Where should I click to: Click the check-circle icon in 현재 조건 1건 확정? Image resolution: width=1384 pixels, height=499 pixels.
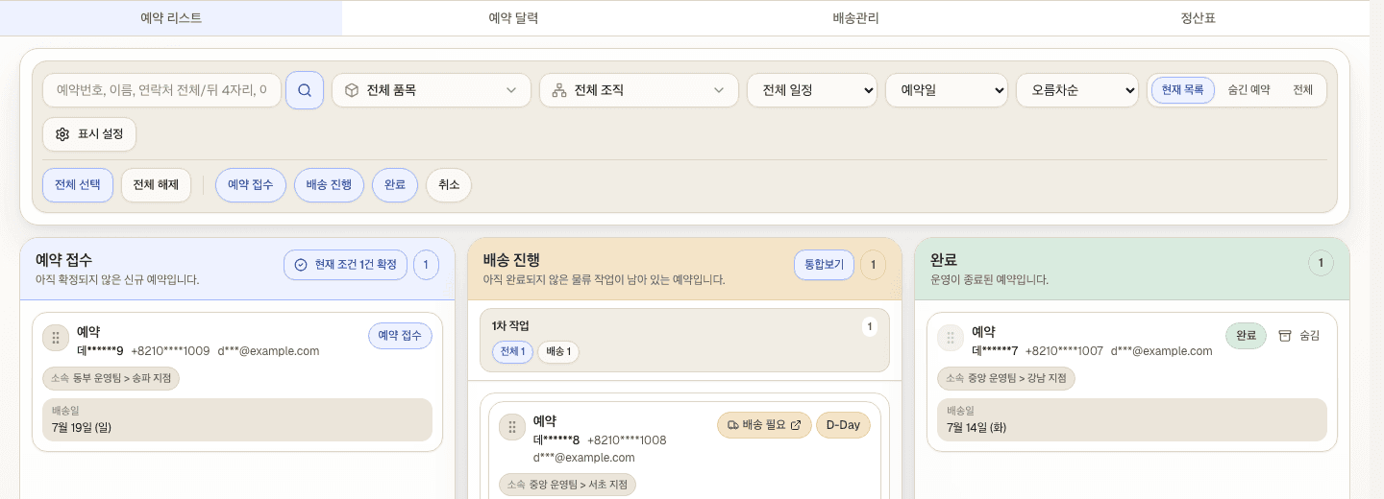point(300,265)
